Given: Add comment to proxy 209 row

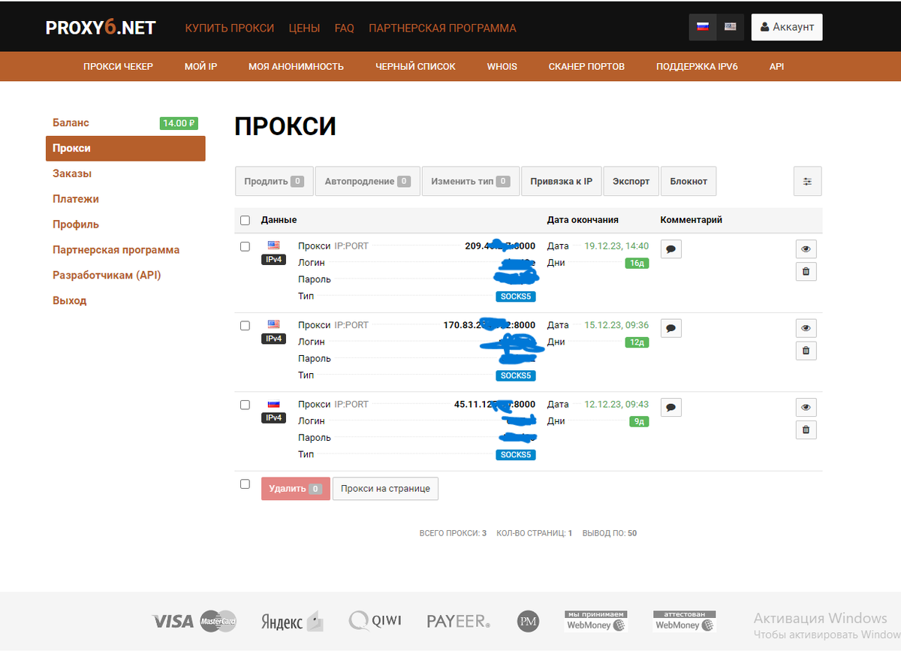Looking at the screenshot, I should pyautogui.click(x=671, y=249).
